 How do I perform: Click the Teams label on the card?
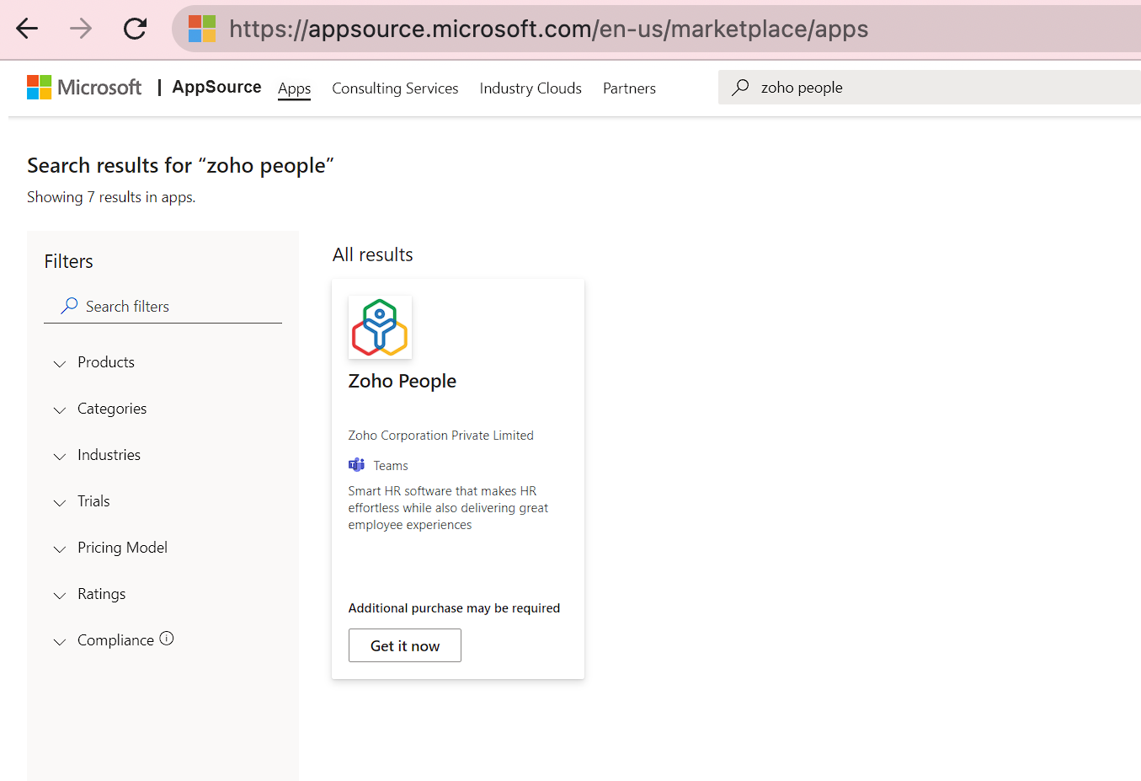(x=391, y=466)
